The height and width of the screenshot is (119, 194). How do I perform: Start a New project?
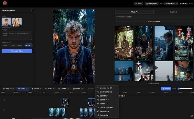click(152, 4)
